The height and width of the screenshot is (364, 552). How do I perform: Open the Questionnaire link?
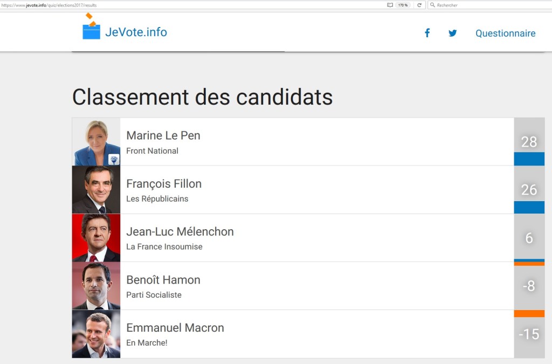tap(505, 33)
